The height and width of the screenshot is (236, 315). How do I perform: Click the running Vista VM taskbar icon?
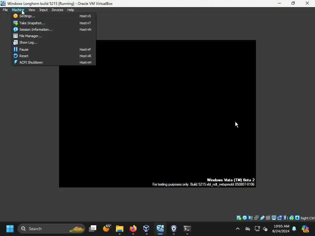pos(160,229)
